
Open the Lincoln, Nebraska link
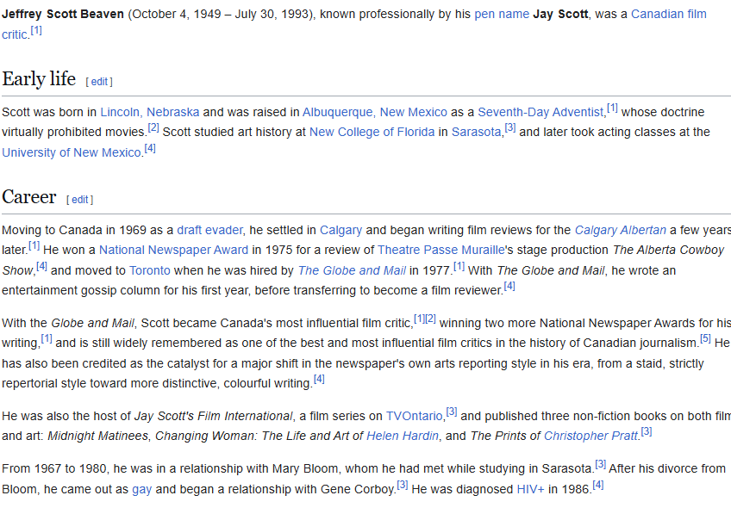point(150,112)
